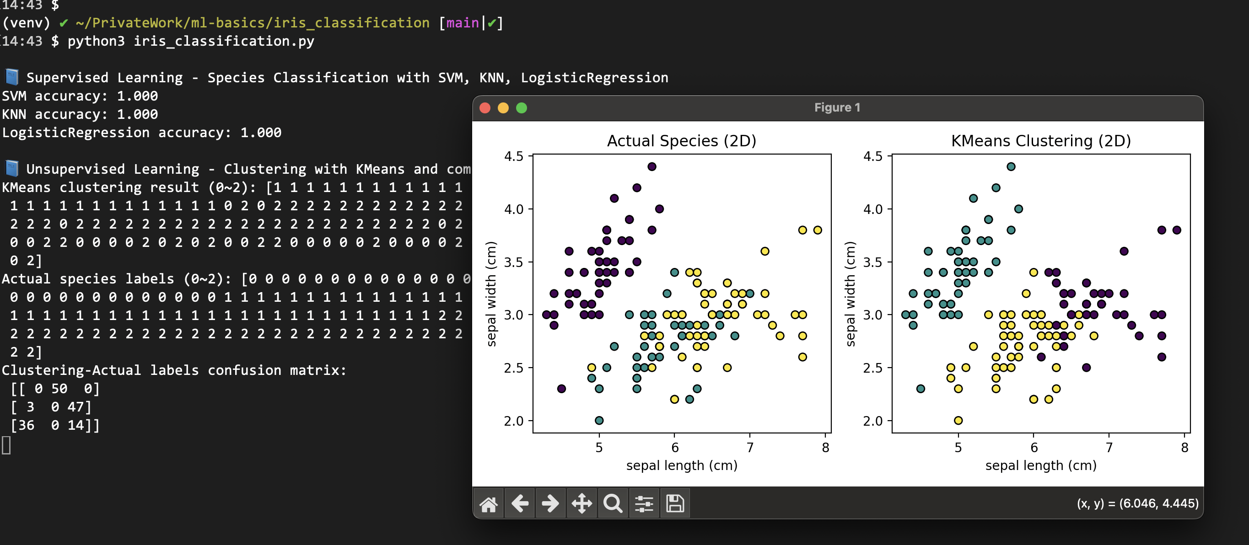Reset the plot view with Home icon

tap(488, 504)
